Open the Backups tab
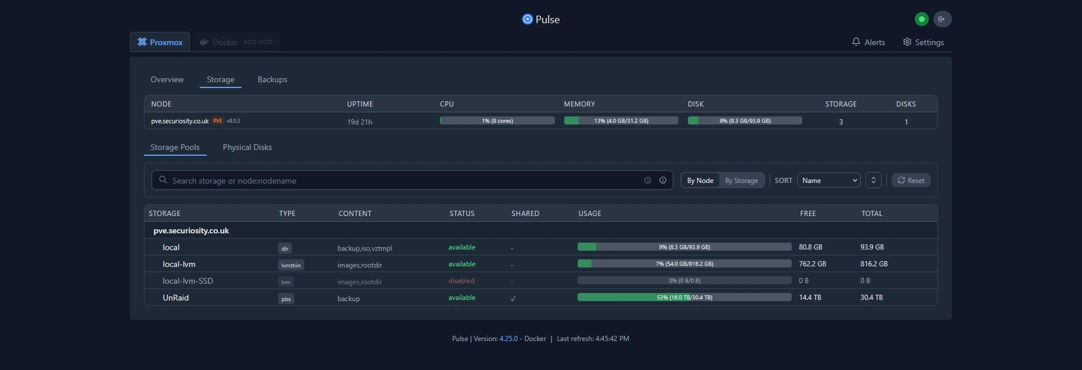This screenshot has height=370, width=1082. [272, 80]
